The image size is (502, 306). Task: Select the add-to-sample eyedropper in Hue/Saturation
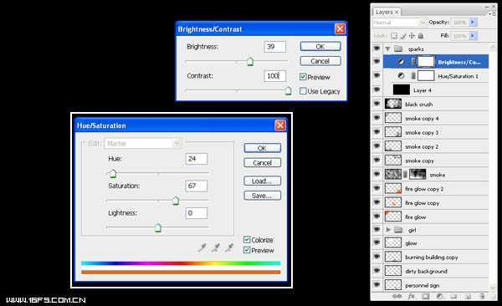coord(216,247)
